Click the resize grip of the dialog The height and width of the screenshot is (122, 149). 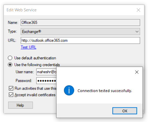click(143, 111)
